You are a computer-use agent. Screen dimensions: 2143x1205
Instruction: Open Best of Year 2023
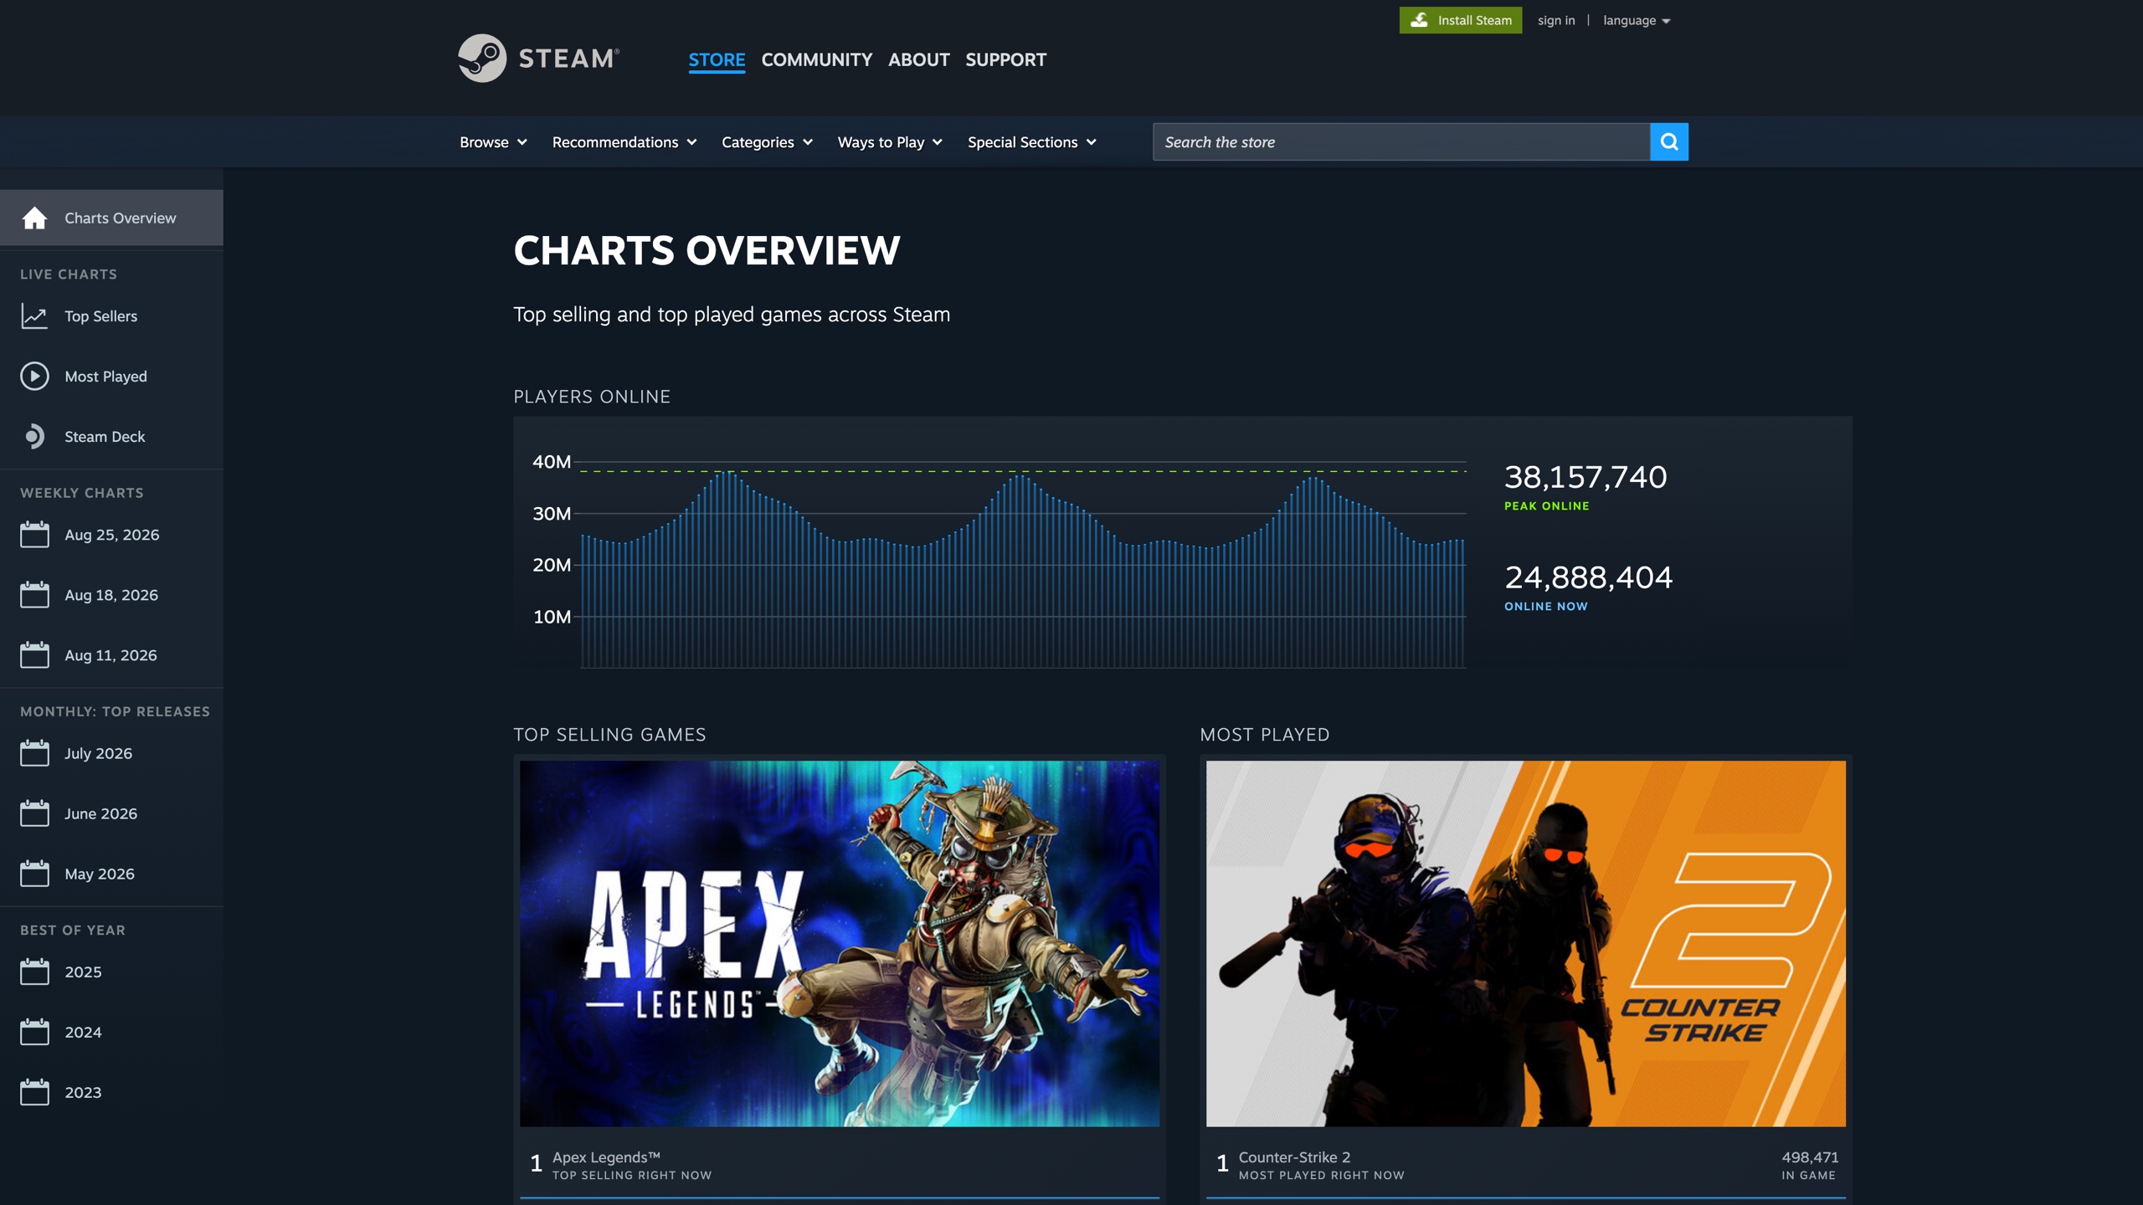click(x=111, y=1092)
